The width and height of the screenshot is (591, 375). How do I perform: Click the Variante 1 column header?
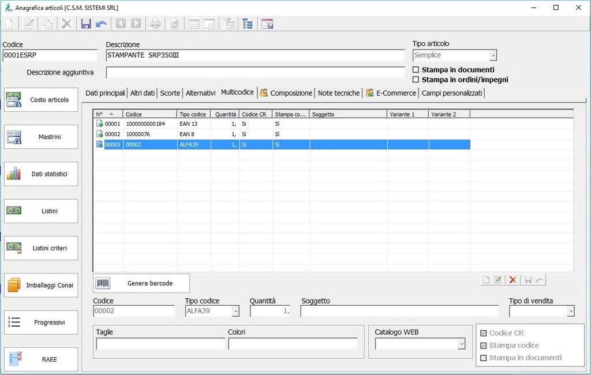point(407,114)
